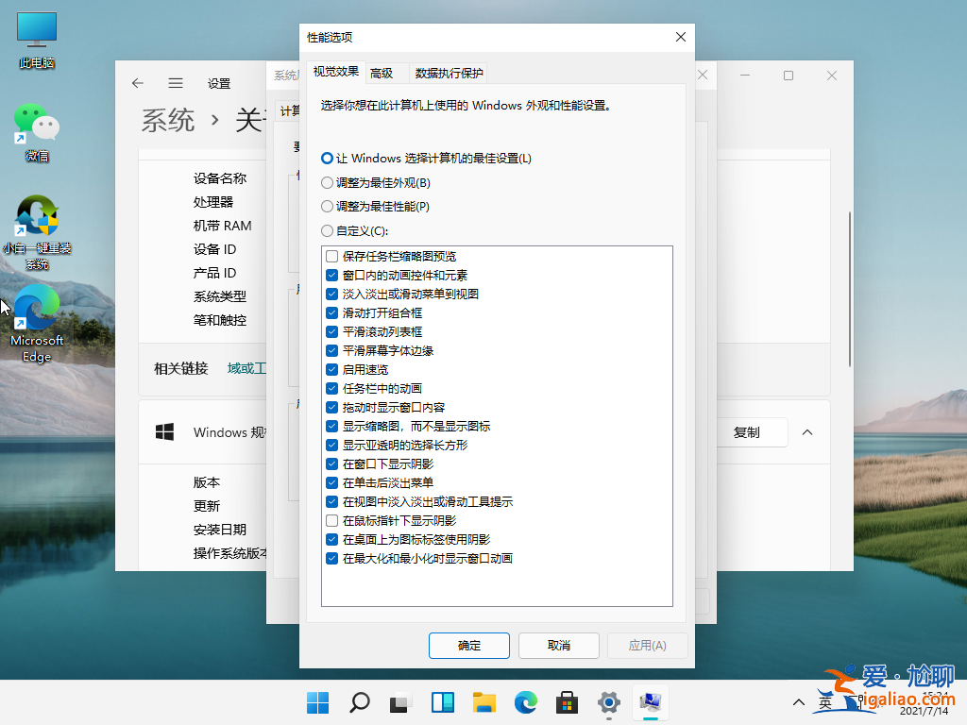Click 确定 to apply visual effects
The image size is (967, 725).
[468, 646]
